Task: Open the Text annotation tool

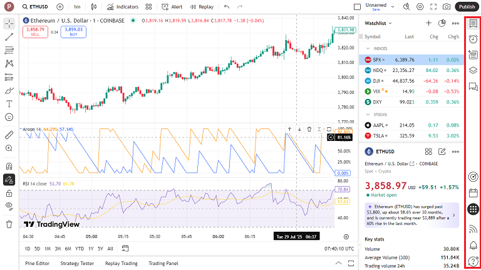Action: (x=9, y=103)
